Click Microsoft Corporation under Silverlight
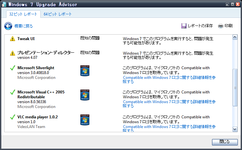This screenshot has width=242, height=150. [x=36, y=78]
